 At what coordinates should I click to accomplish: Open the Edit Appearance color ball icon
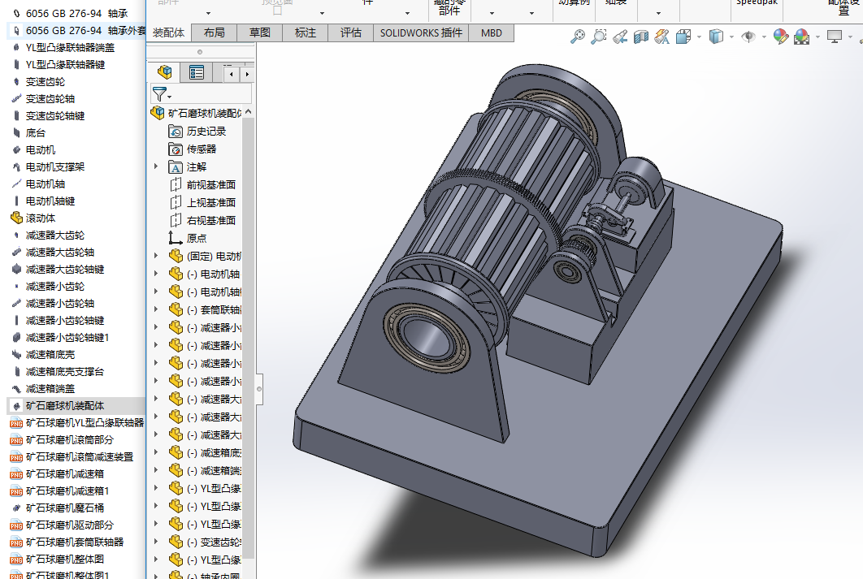click(780, 37)
